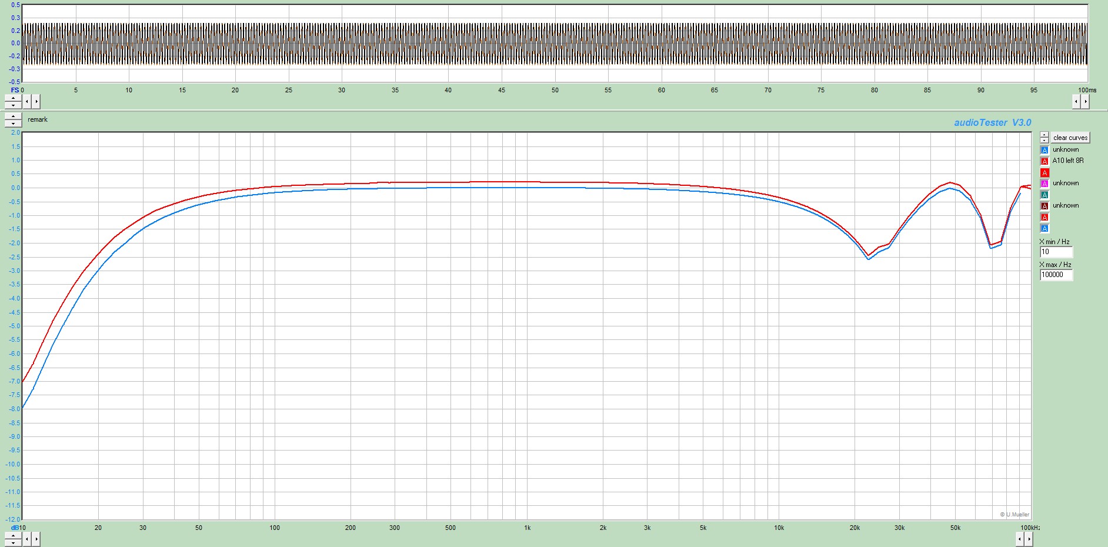
Task: Click down arrow of FS amplitude stepper
Action: (13, 105)
